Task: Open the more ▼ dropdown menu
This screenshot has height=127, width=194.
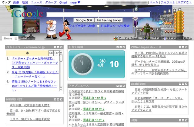Action: (x=75, y=2)
